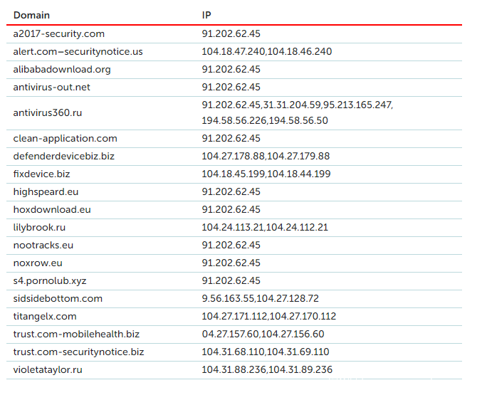
Task: Click the trust.com-mobilehealth.biz domain entry
Action: tap(76, 334)
